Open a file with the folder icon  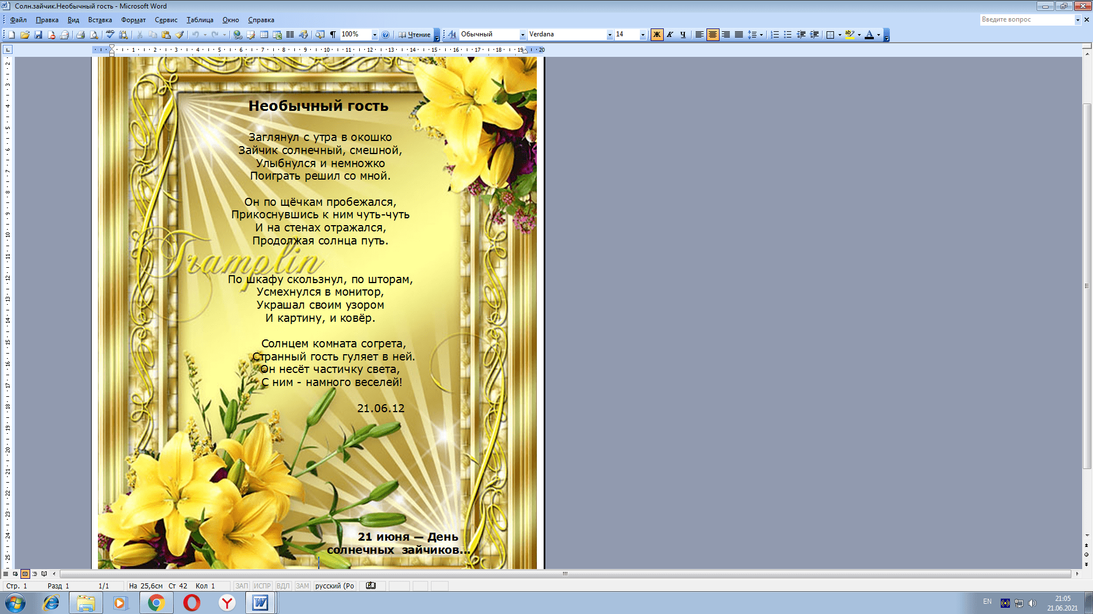click(x=25, y=35)
